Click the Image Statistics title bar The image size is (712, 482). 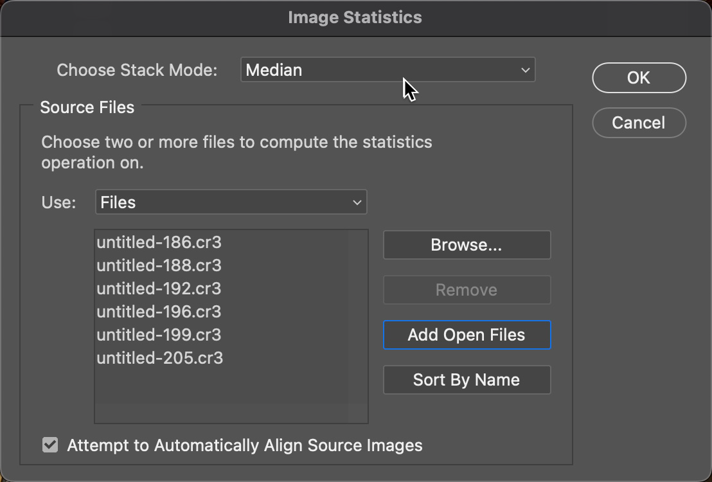[x=355, y=17]
